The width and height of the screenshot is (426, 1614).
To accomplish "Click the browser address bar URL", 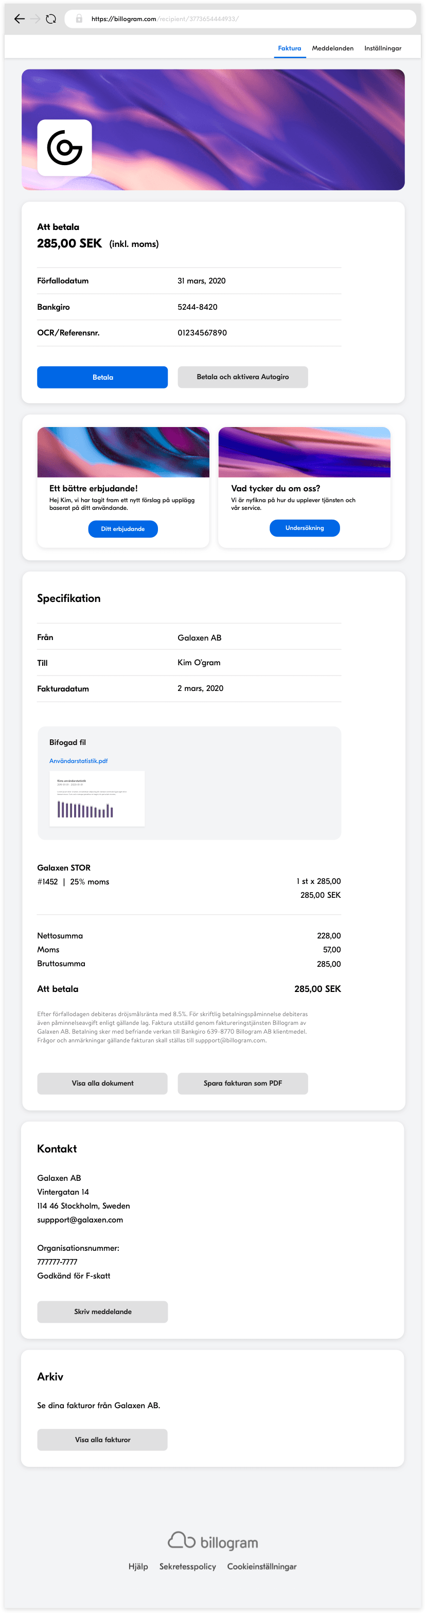I will click(x=165, y=19).
